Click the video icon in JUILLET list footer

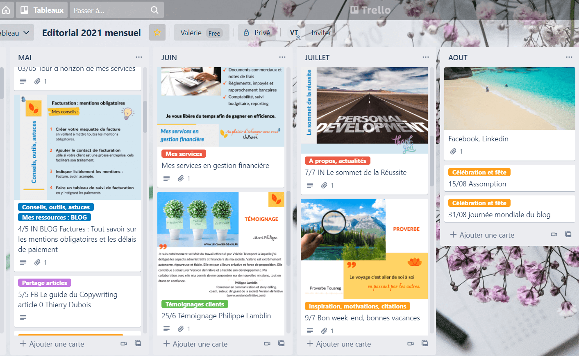pos(411,344)
